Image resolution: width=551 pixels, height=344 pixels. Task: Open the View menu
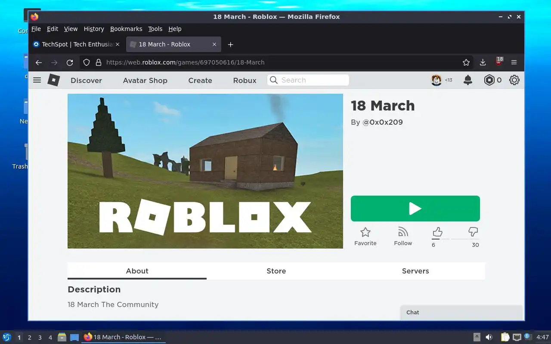[71, 29]
